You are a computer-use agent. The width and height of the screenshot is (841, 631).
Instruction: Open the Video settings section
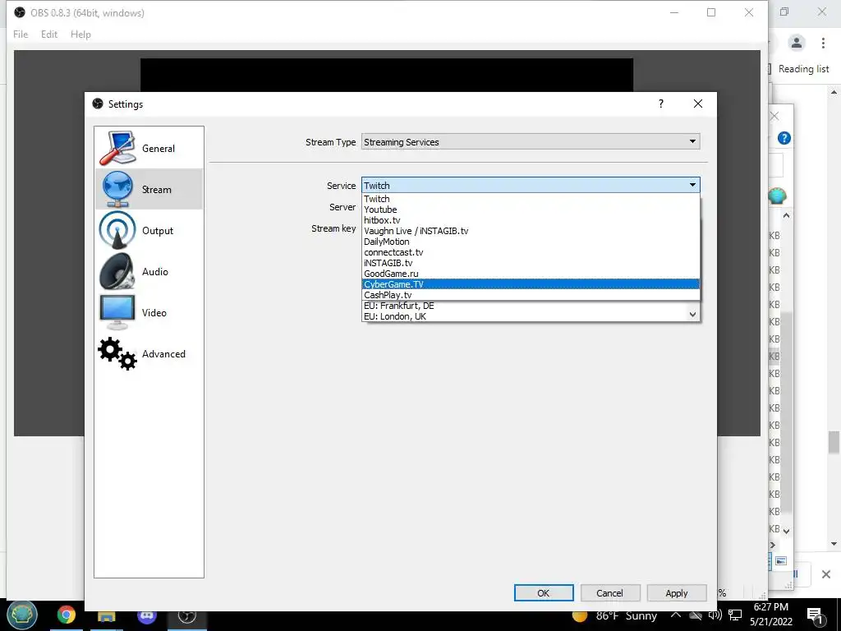click(x=149, y=313)
